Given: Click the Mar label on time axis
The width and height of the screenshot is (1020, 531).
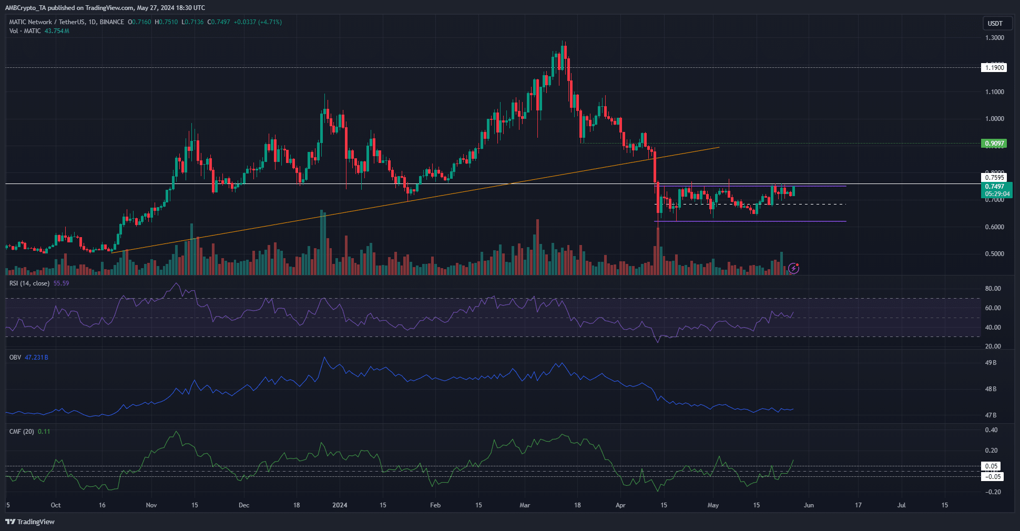Looking at the screenshot, I should pos(525,505).
